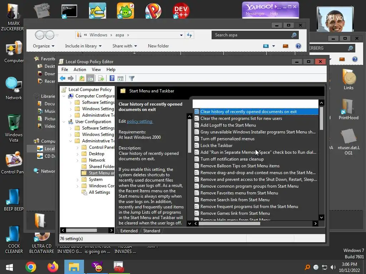Click File Explorer icon in taskbar
The height and width of the screenshot is (274, 366).
74,267
